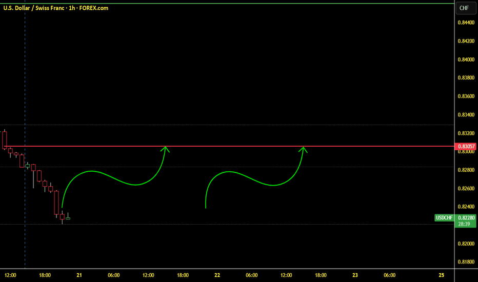Click the U.S. Dollar / Swiss Franc chart title
The width and height of the screenshot is (478, 282).
point(56,8)
